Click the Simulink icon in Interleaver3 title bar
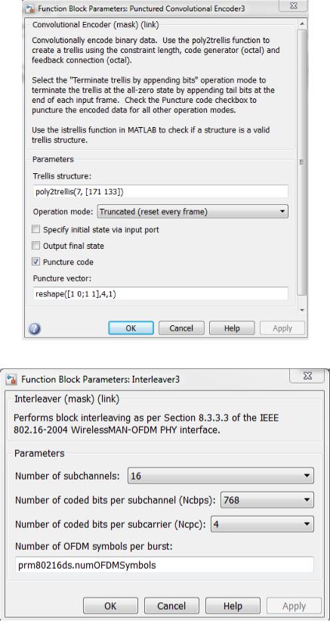 11,380
